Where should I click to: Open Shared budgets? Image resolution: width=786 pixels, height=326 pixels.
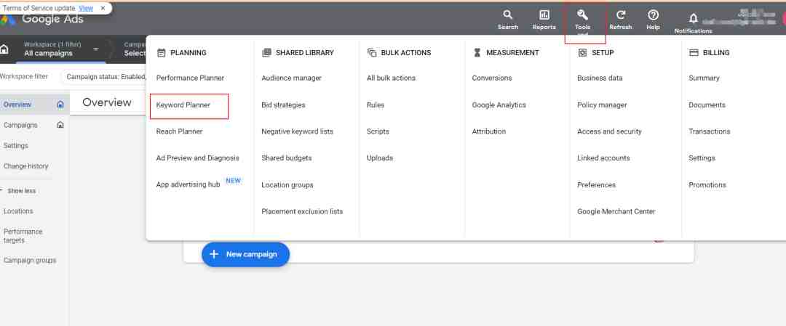[x=286, y=158]
